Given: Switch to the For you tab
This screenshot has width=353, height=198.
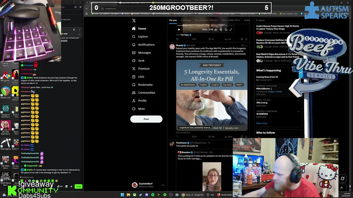Looking at the screenshot, I should [x=173, y=20].
